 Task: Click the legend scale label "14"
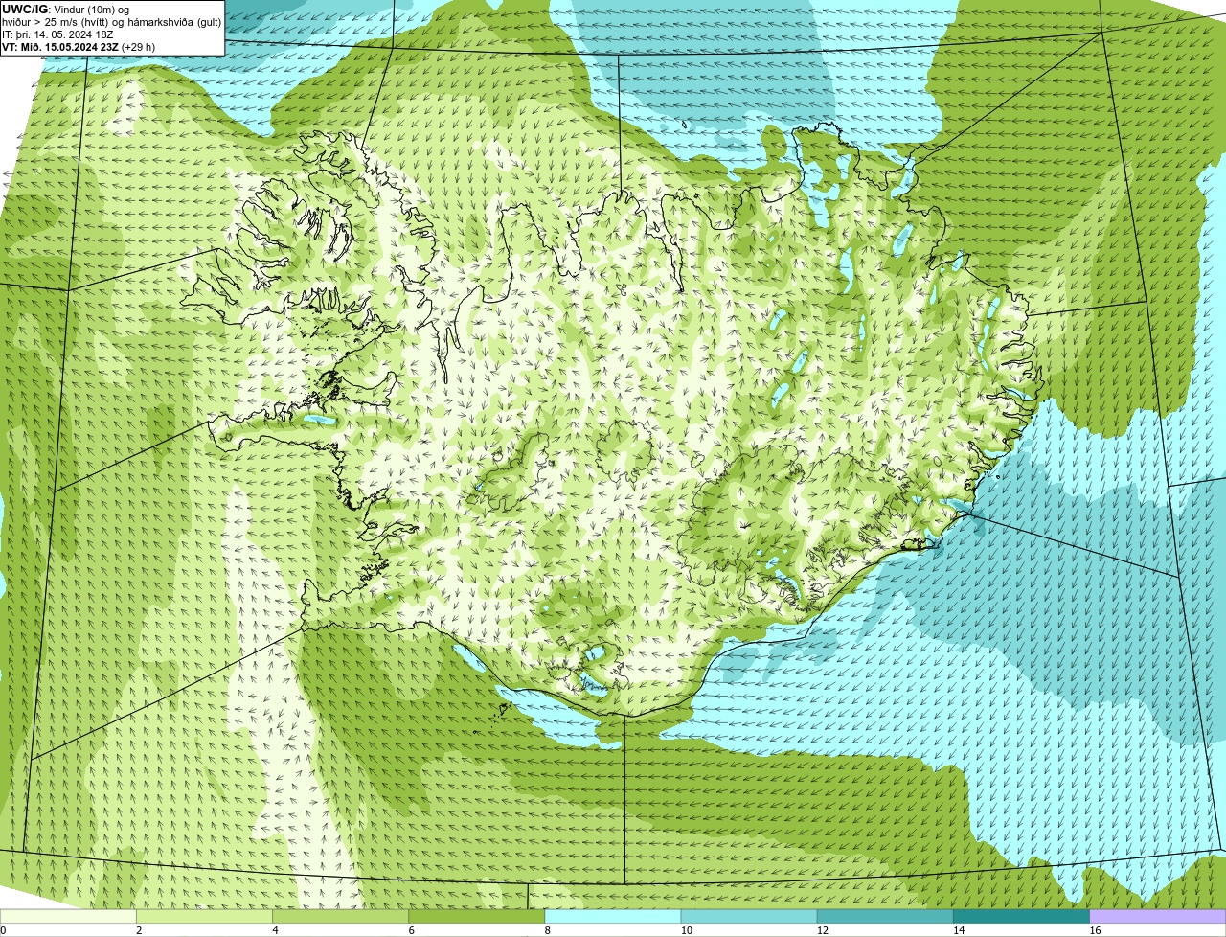[959, 930]
